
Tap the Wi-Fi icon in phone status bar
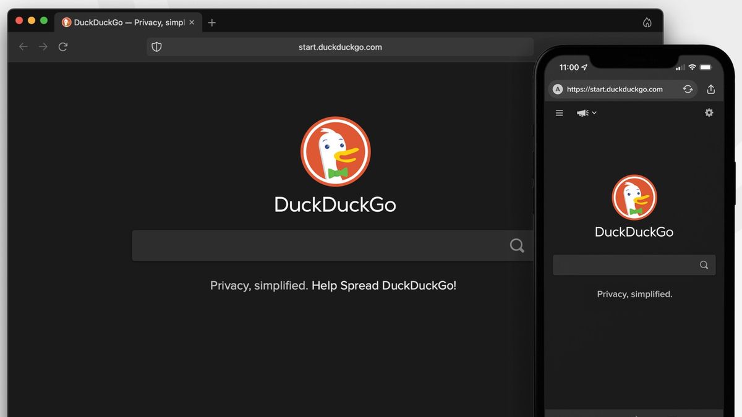[x=693, y=67]
